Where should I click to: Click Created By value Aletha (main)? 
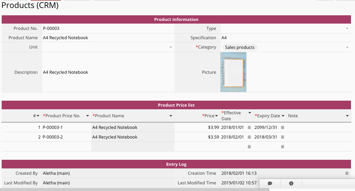coord(56,173)
